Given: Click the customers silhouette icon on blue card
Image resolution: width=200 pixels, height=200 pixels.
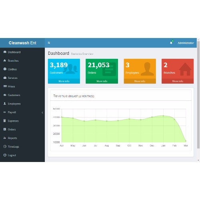Looking at the screenshot, I should 70,69.
